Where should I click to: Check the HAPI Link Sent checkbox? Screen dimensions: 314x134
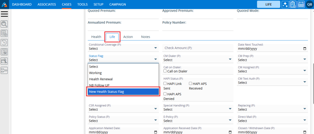coord(165,83)
